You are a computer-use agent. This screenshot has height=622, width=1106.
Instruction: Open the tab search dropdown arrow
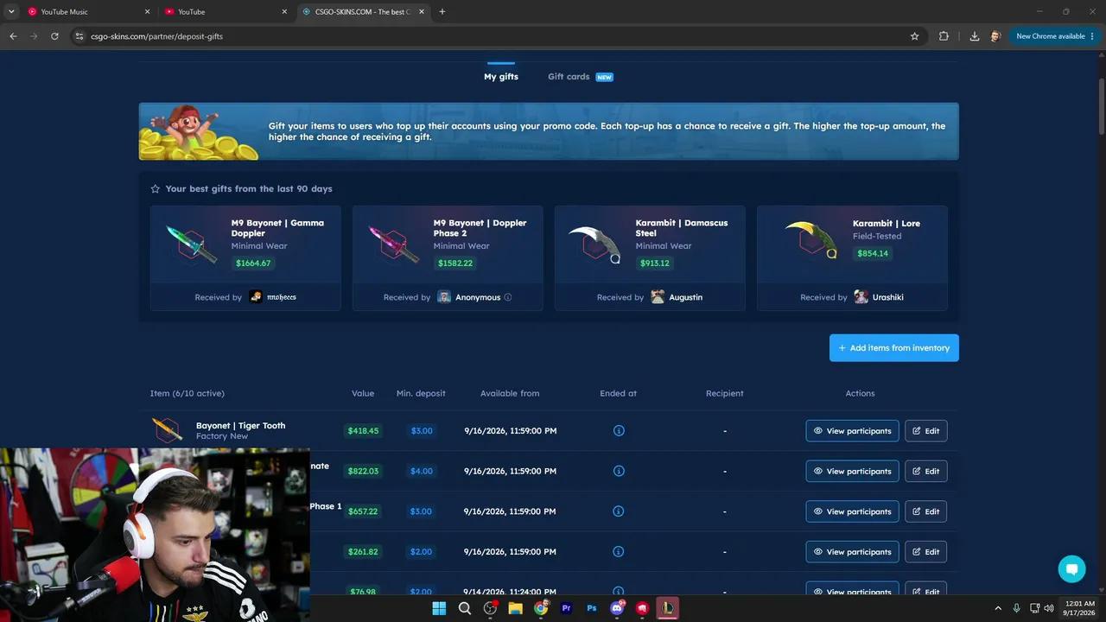[x=11, y=12]
